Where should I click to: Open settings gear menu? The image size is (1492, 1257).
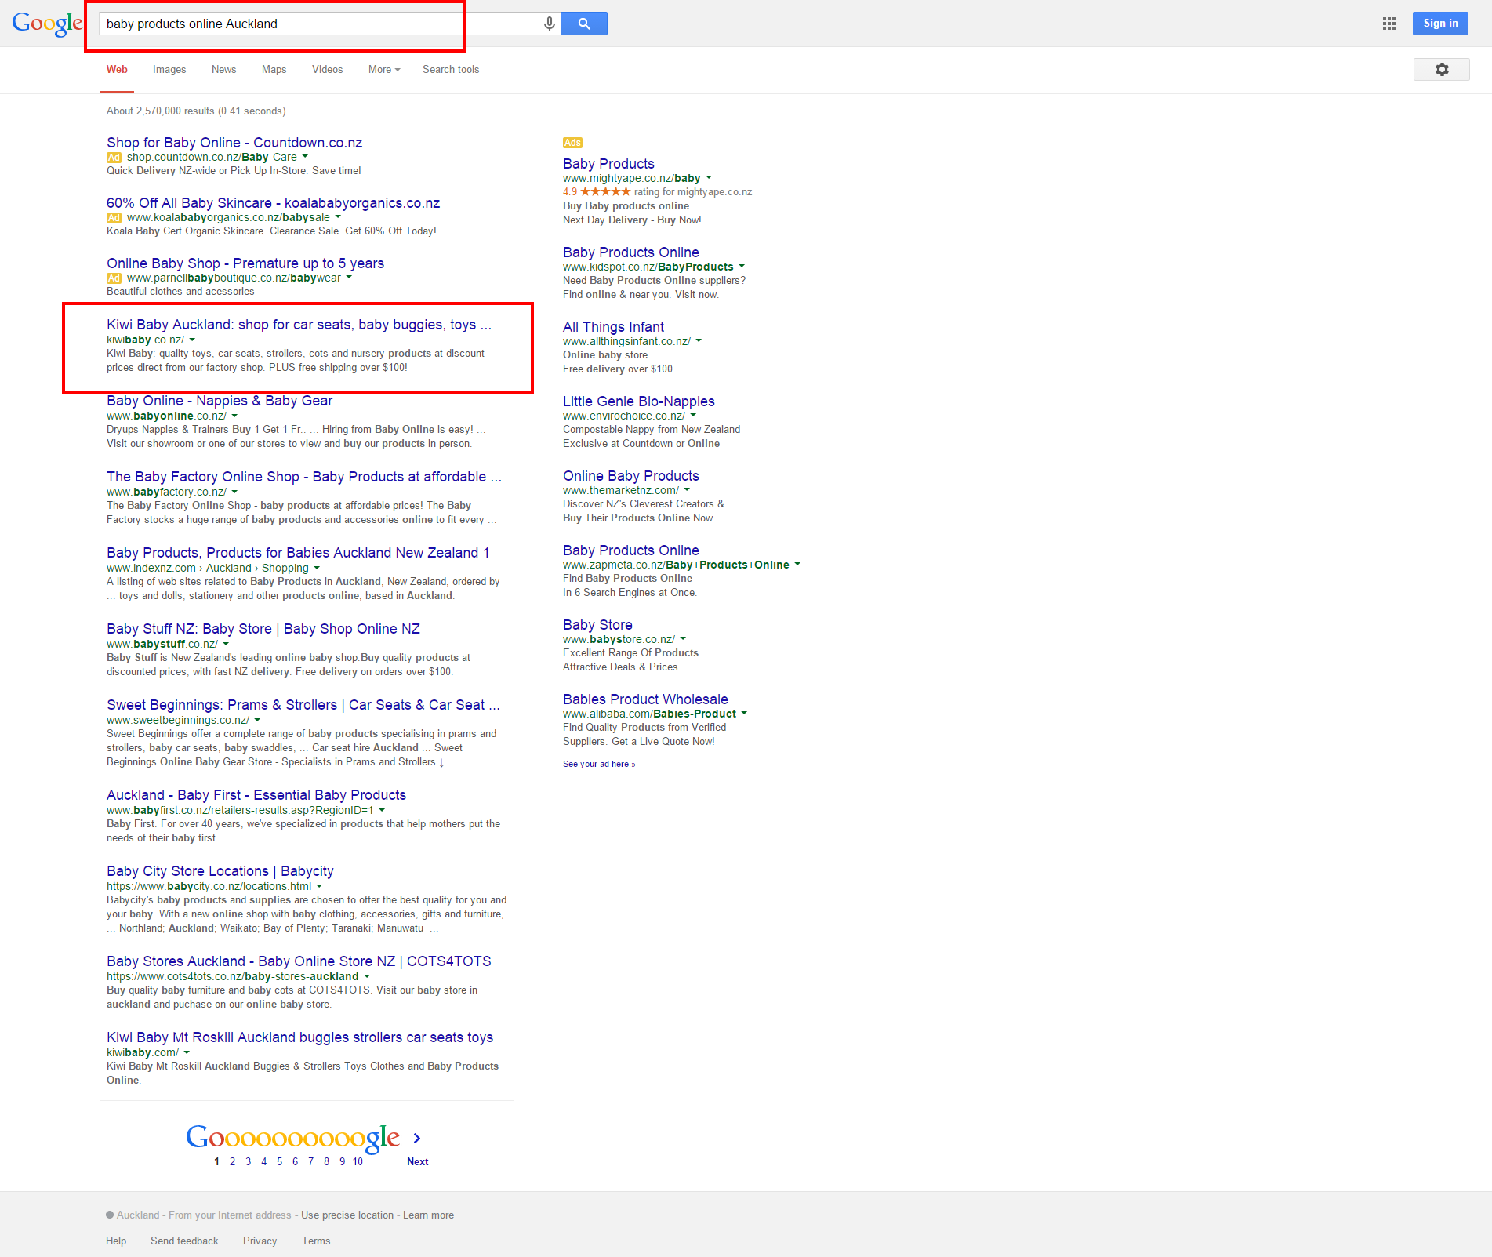(1441, 70)
